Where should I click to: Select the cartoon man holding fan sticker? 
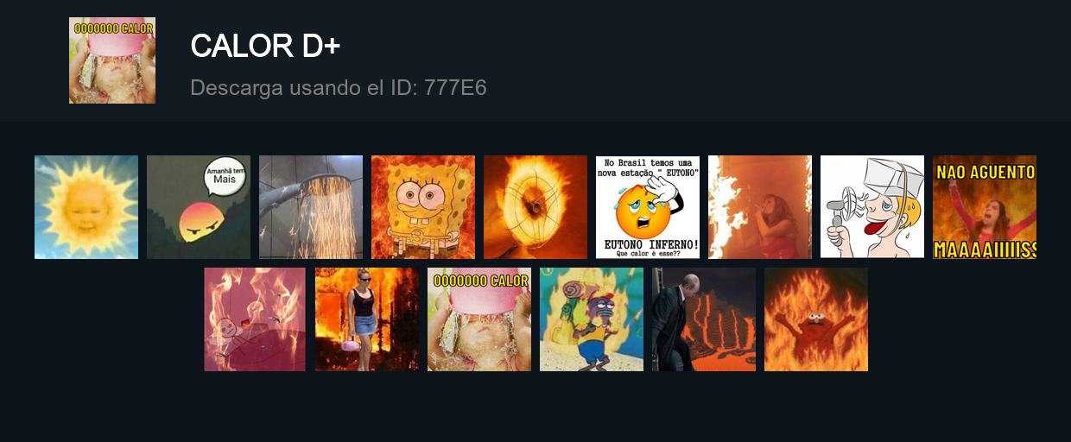click(x=872, y=207)
